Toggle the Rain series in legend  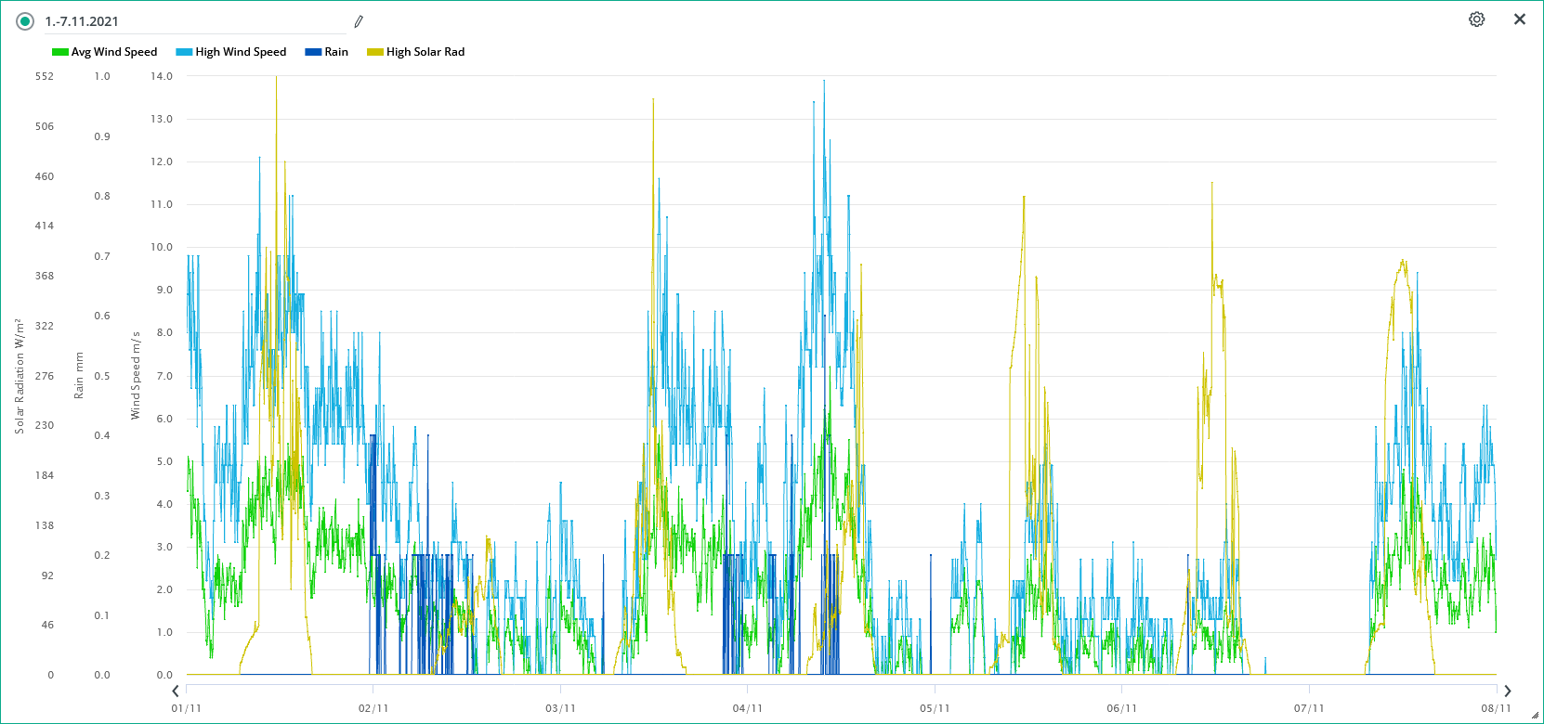[x=327, y=52]
